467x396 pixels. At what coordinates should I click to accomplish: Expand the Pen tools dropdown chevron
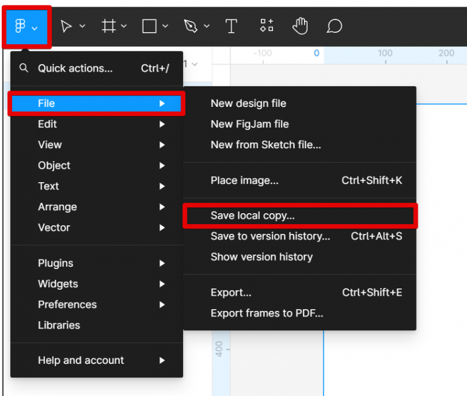(207, 26)
